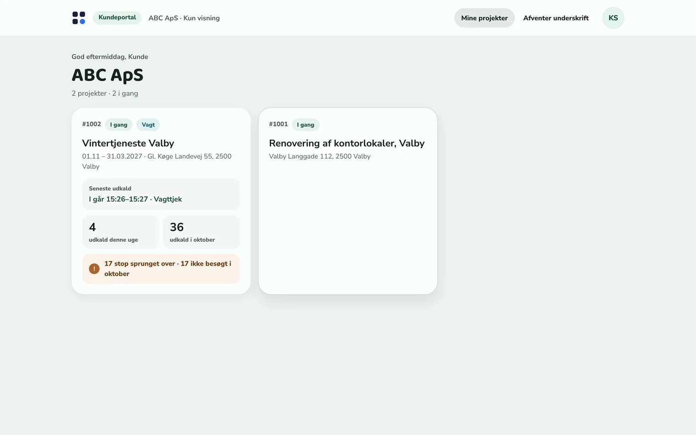Open the 17 stop sprunget over warning

click(161, 269)
